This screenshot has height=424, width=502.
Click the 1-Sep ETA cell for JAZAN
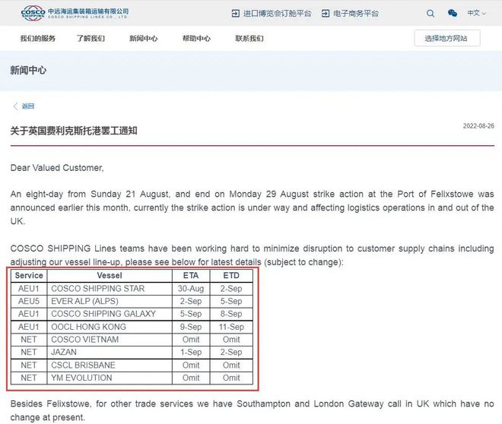tap(191, 353)
